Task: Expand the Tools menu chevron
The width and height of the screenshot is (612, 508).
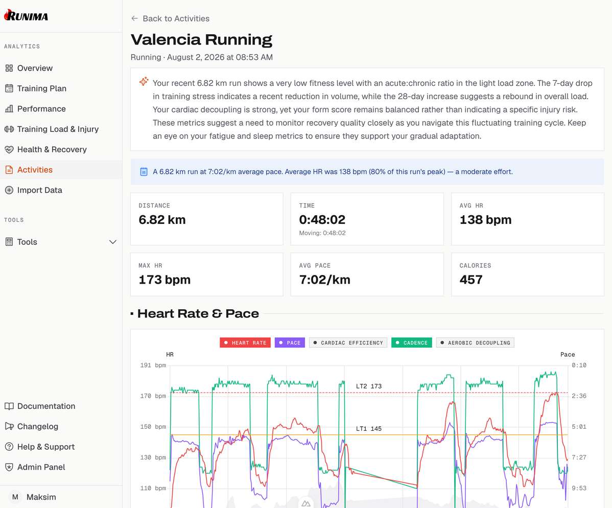Action: coord(113,242)
